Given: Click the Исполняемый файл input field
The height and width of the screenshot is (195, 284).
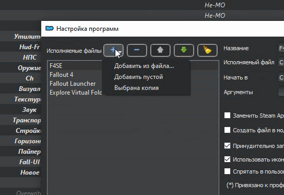Looking at the screenshot, I should [x=281, y=62].
